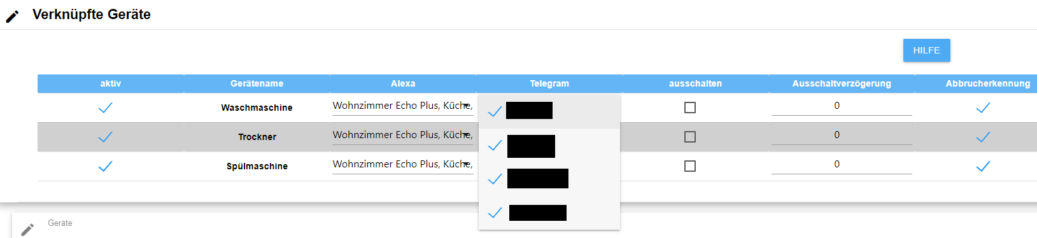Select the first entry in the Telegram list
The height and width of the screenshot is (238, 1037).
[x=549, y=111]
